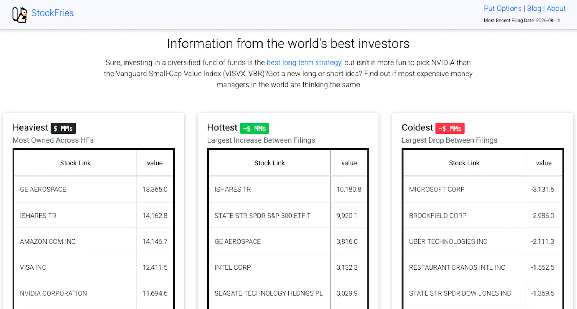Click the 'Heaviest' card title

(30, 127)
